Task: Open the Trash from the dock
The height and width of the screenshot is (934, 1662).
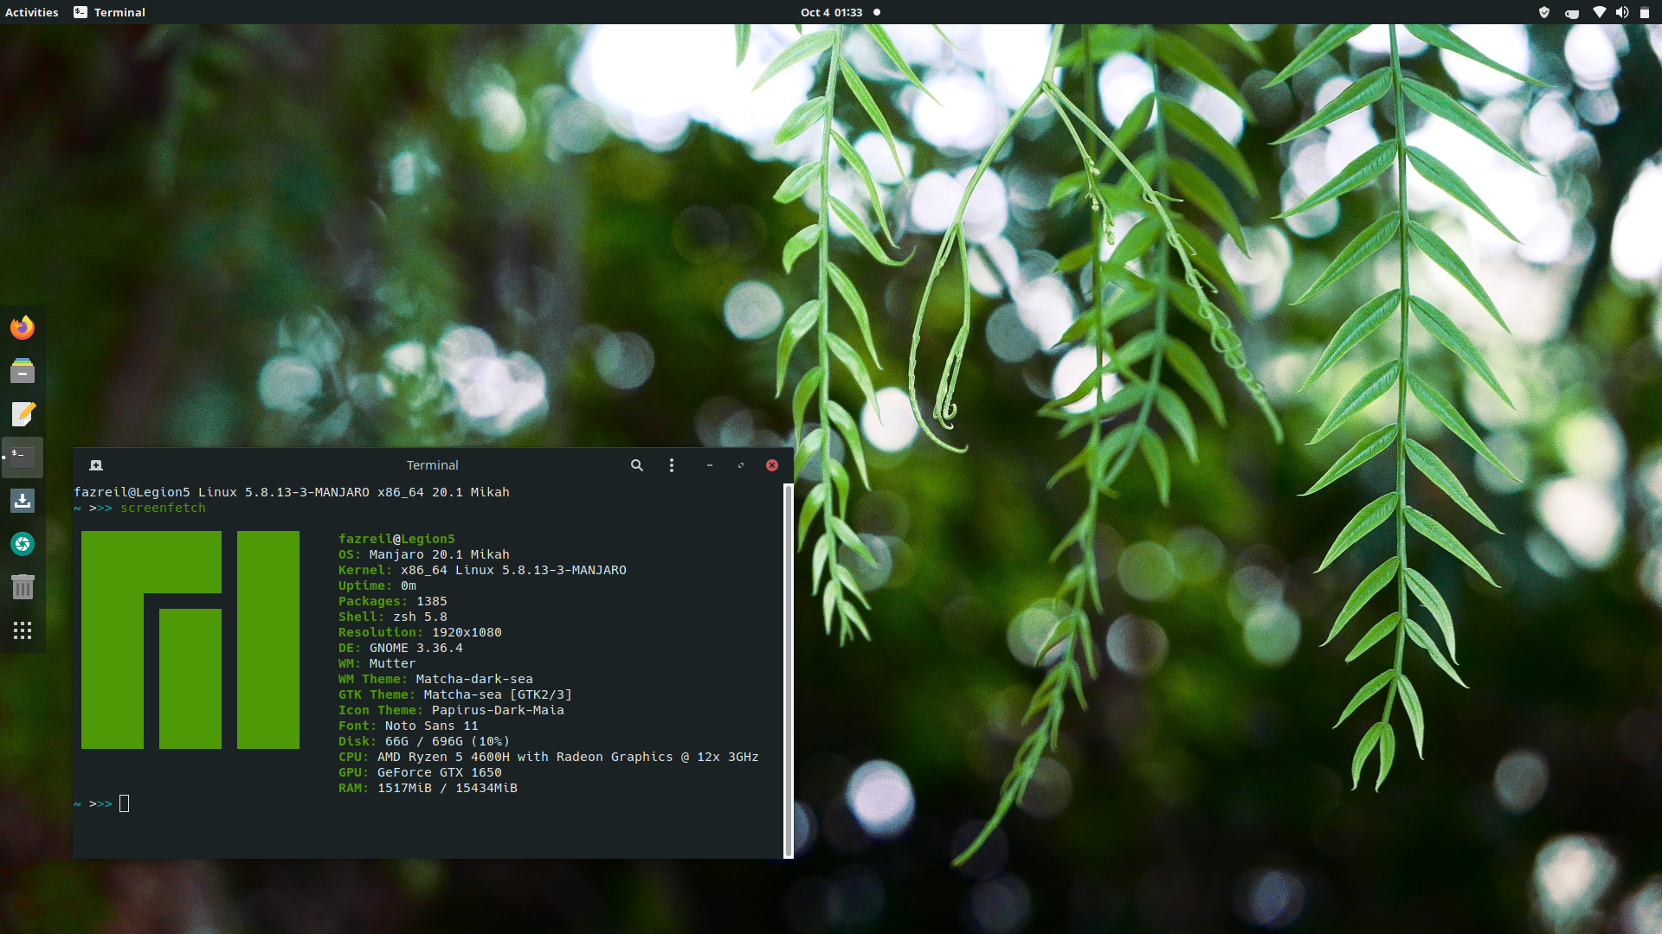Action: [23, 587]
